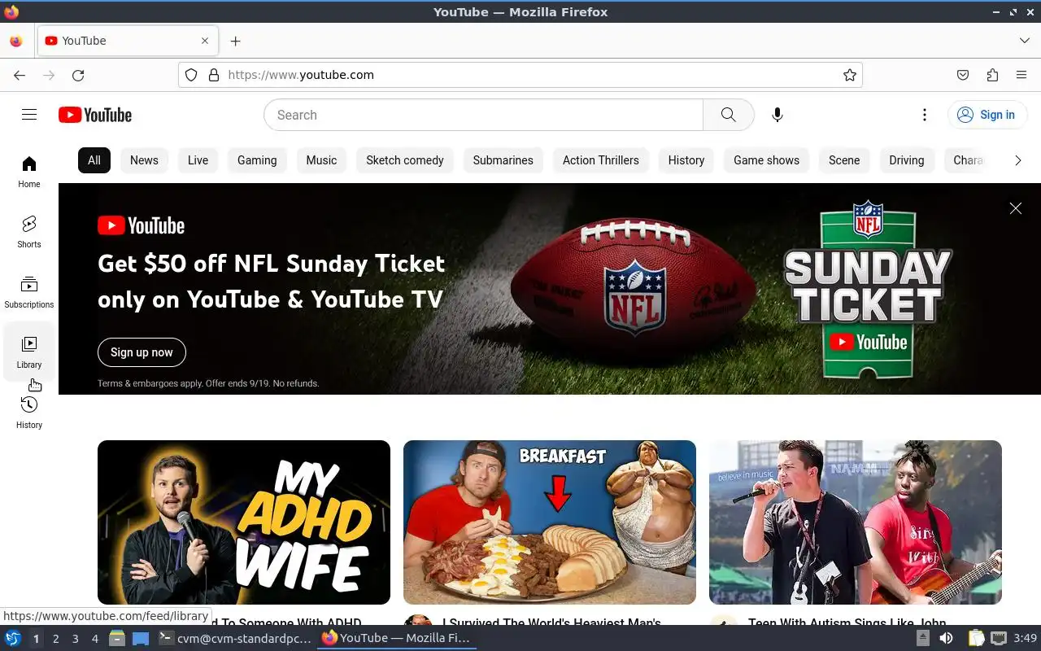Open the three-dot settings menu
Image resolution: width=1041 pixels, height=651 pixels.
point(925,115)
